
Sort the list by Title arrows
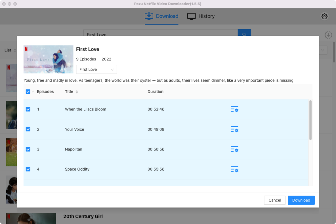tap(77, 92)
